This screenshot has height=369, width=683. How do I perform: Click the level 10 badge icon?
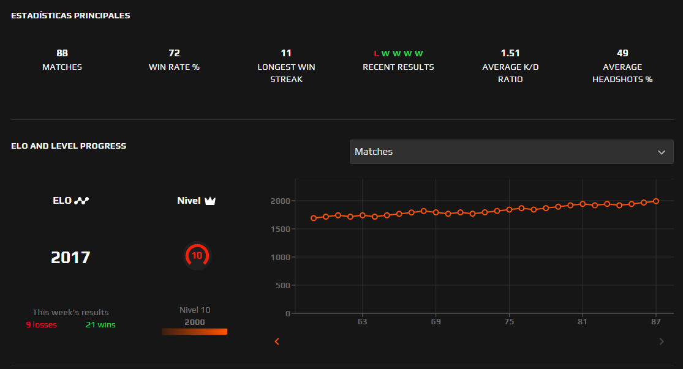tap(197, 256)
